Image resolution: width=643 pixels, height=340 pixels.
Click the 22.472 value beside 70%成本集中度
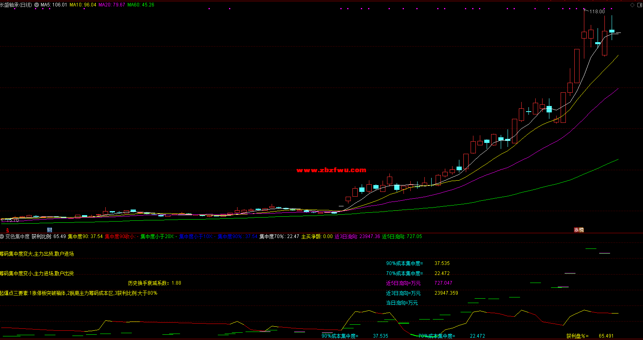coord(442,273)
